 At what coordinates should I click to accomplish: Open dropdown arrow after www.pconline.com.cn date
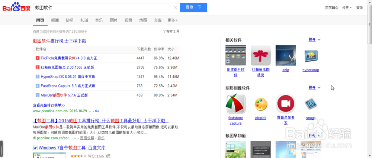point(90,111)
